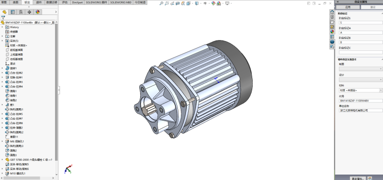Click the Zoom to Area icon

[167, 3]
